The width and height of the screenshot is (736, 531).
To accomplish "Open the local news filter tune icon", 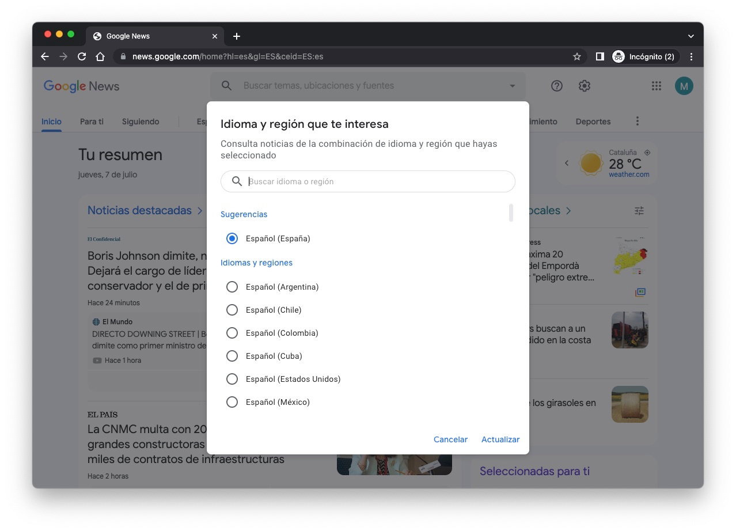I will tap(639, 211).
